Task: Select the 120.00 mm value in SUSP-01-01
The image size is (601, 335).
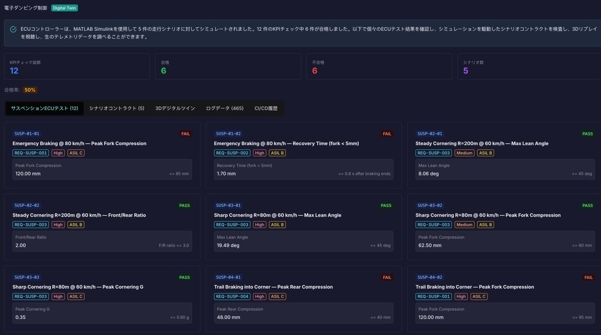Action: [28, 174]
